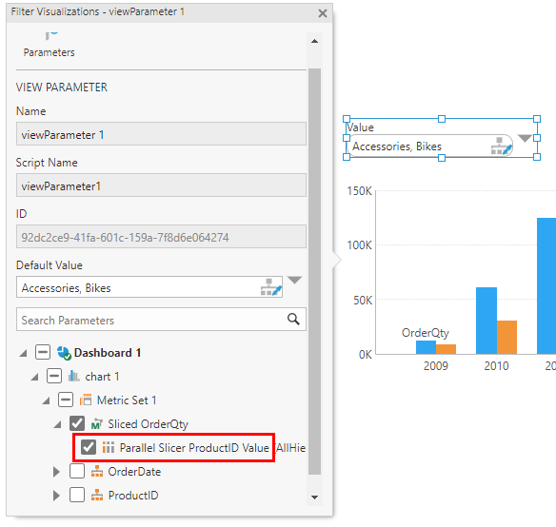Viewport: 556px width, 527px height.
Task: Click the Sliced OrderQty measure icon
Action: [96, 424]
